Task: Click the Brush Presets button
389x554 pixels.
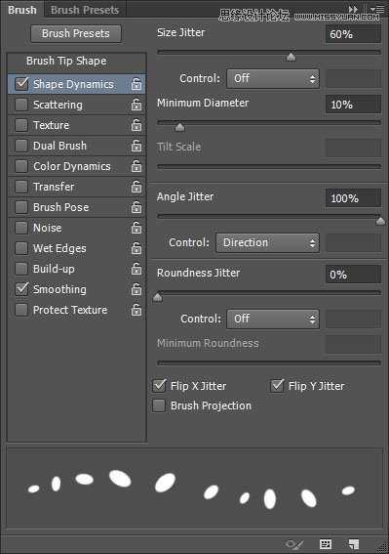Action: pos(76,33)
